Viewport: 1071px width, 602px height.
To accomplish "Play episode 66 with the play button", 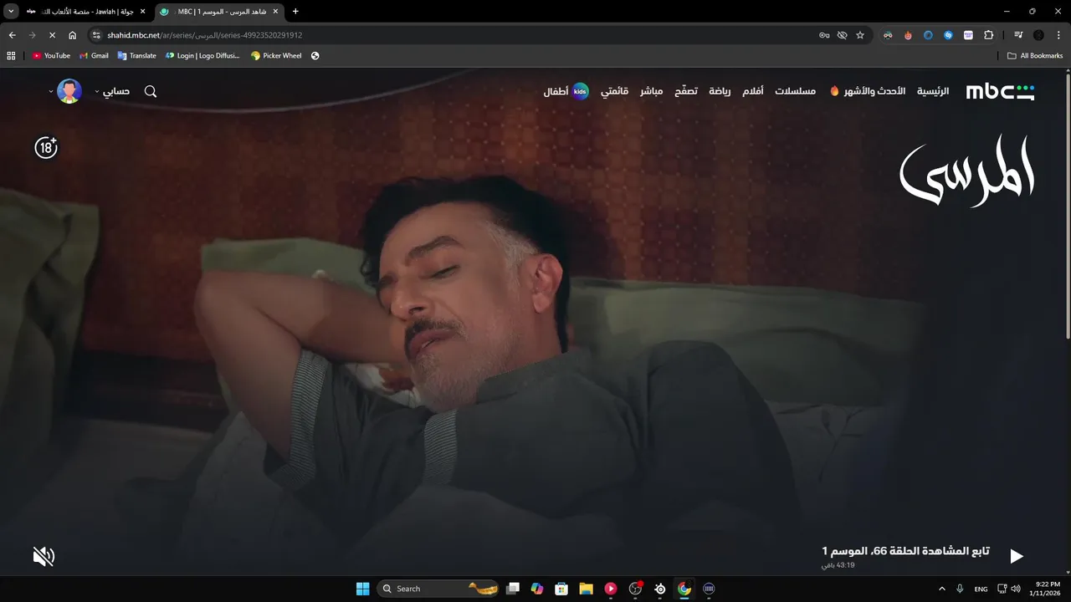I will click(x=1016, y=556).
